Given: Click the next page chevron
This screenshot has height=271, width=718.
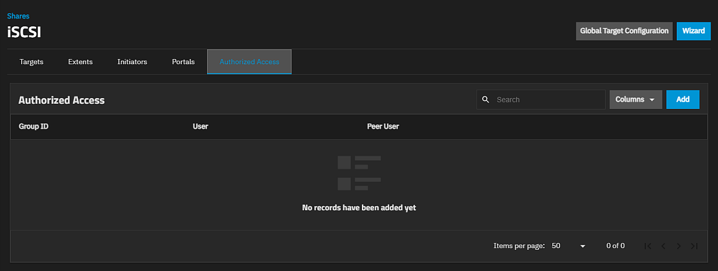Looking at the screenshot, I should 678,246.
